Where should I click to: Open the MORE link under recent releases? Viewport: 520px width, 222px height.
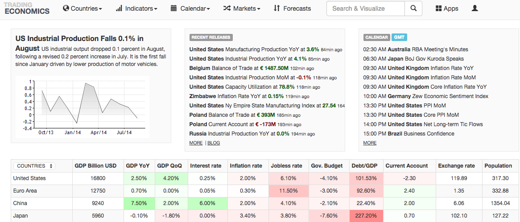pos(196,143)
